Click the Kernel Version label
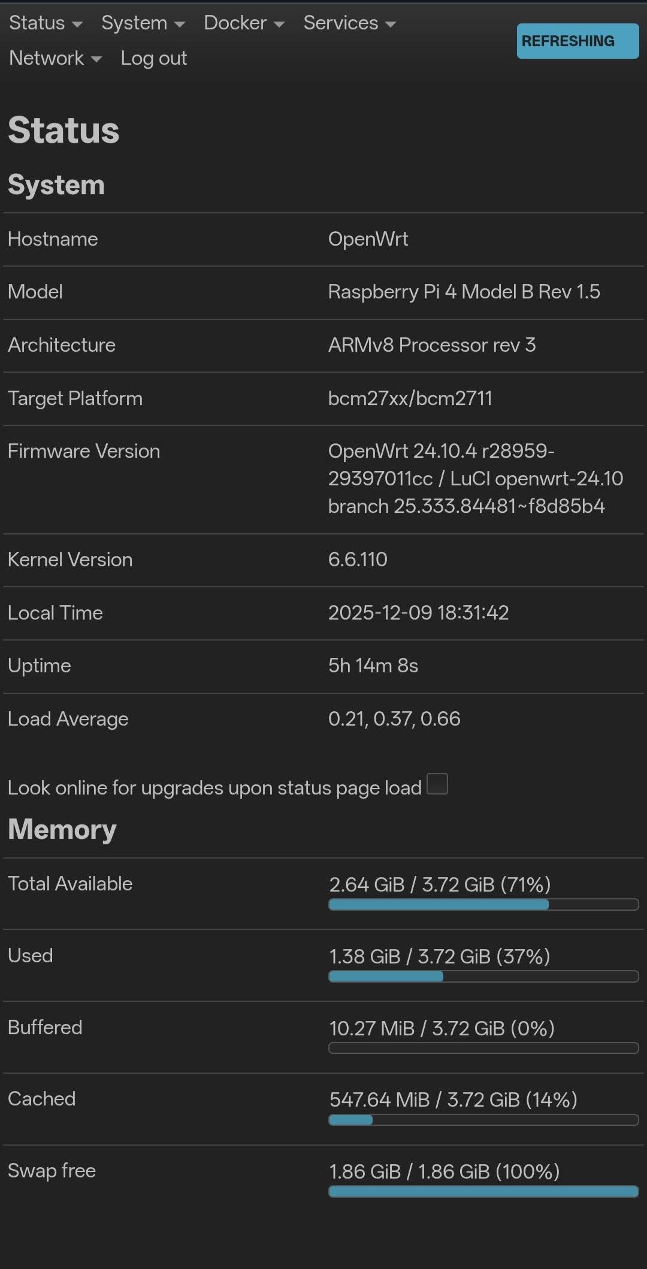Screen dimensions: 647x1269 click(70, 560)
